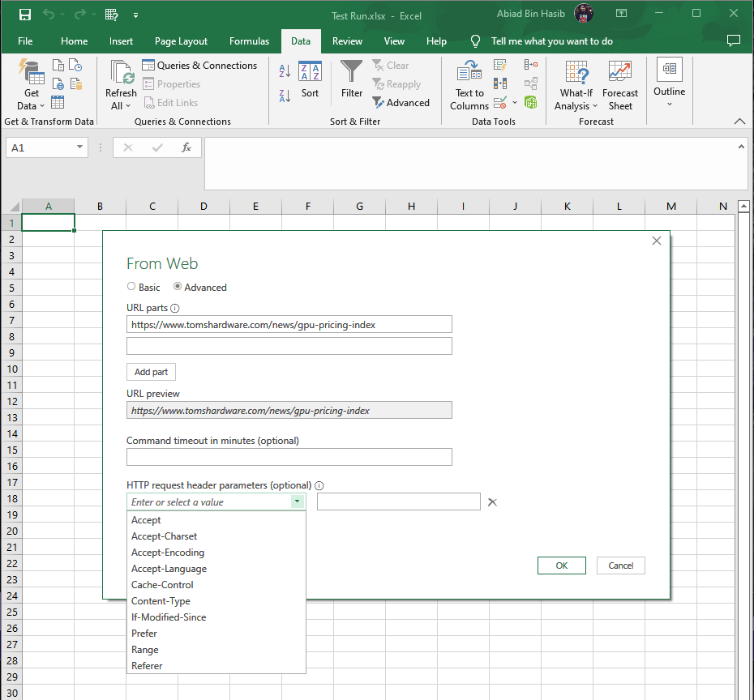
Task: Sort A to Z ascending
Action: tap(285, 71)
